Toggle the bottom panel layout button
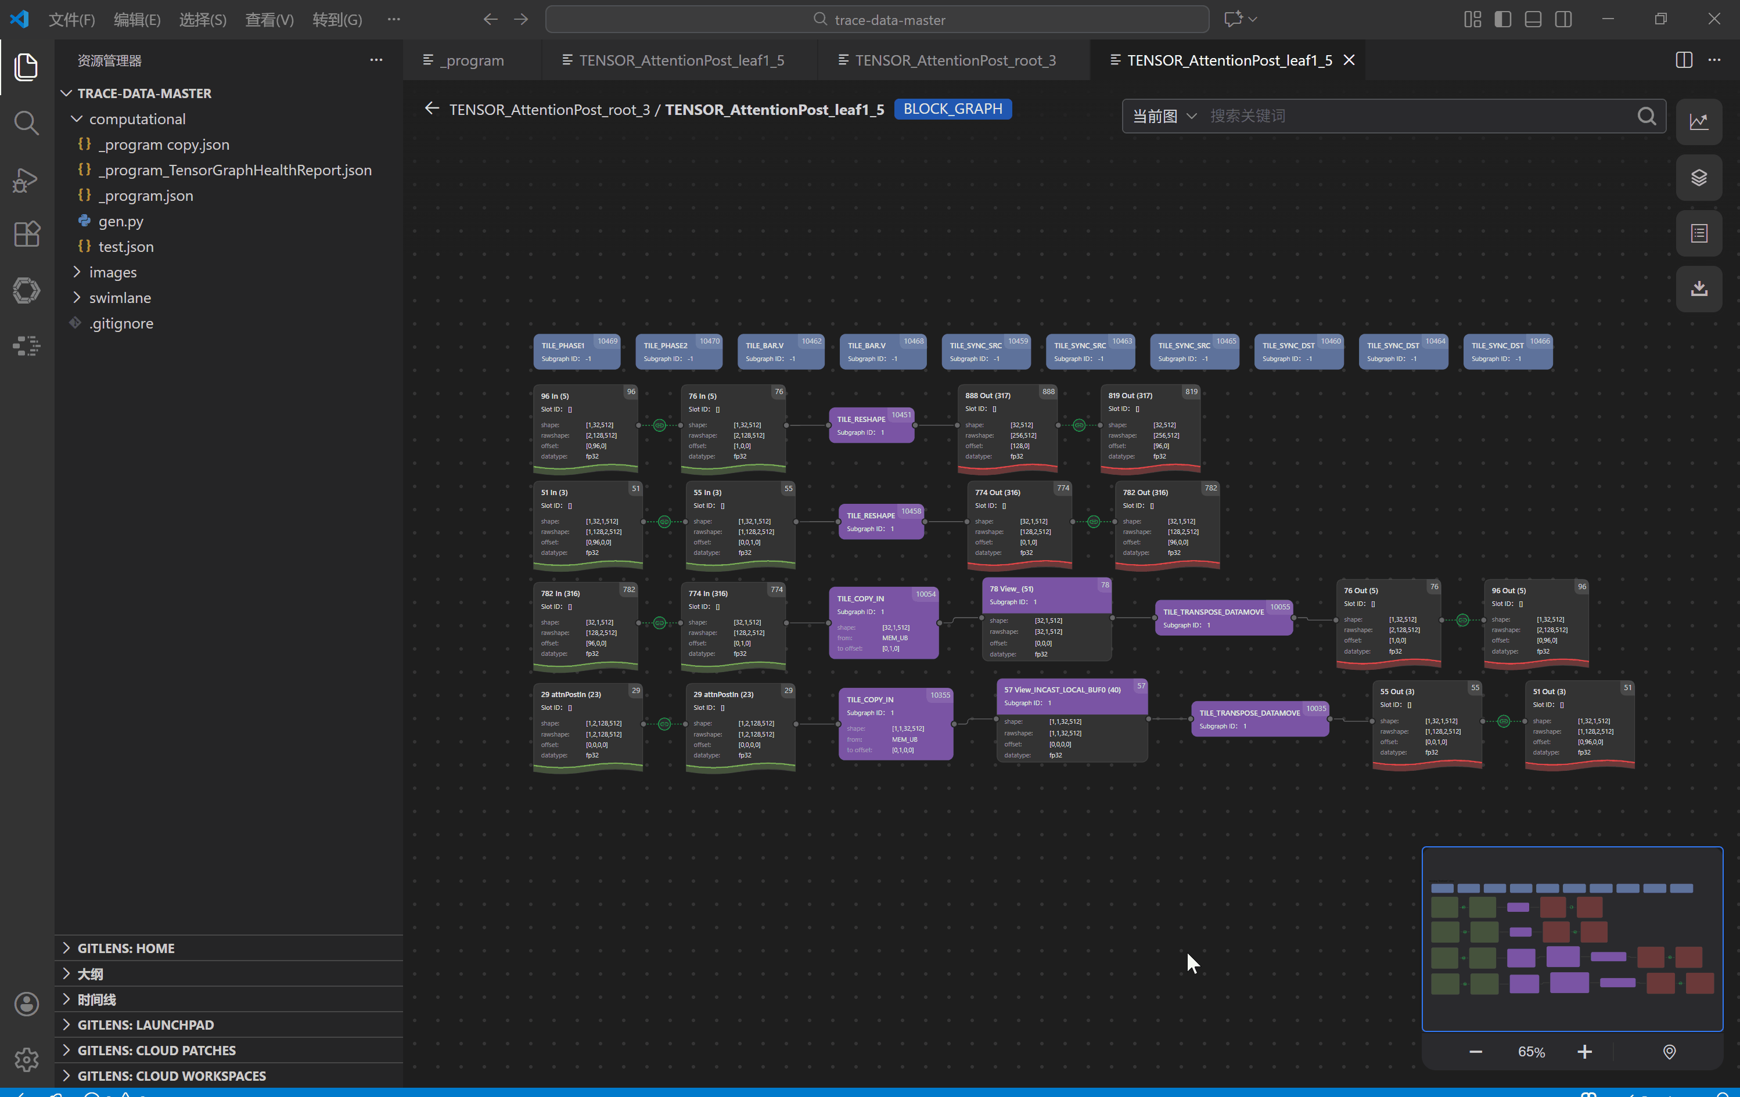The height and width of the screenshot is (1097, 1740). pos(1533,20)
